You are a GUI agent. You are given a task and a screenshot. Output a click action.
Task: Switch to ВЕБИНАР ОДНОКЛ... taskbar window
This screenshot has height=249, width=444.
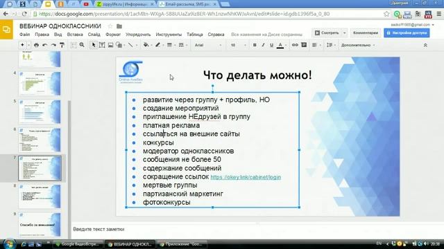pos(130,244)
